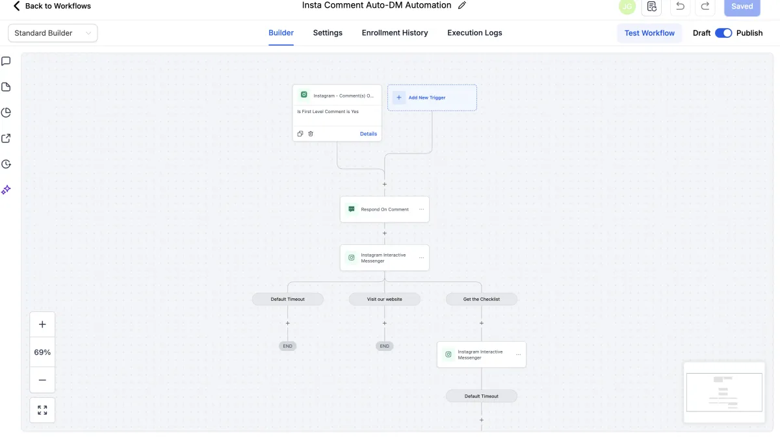
Task: Click the zoom in plus button
Action: [42, 324]
